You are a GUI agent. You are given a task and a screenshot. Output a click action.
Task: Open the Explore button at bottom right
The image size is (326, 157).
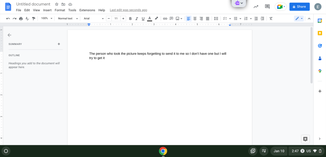tap(305, 139)
